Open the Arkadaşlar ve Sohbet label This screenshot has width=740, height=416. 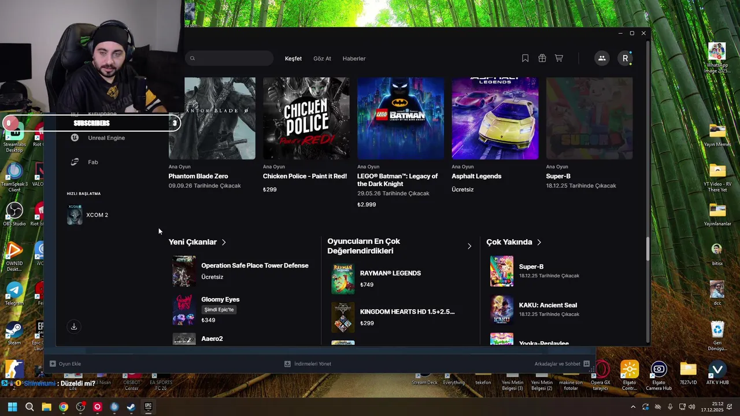(557, 364)
